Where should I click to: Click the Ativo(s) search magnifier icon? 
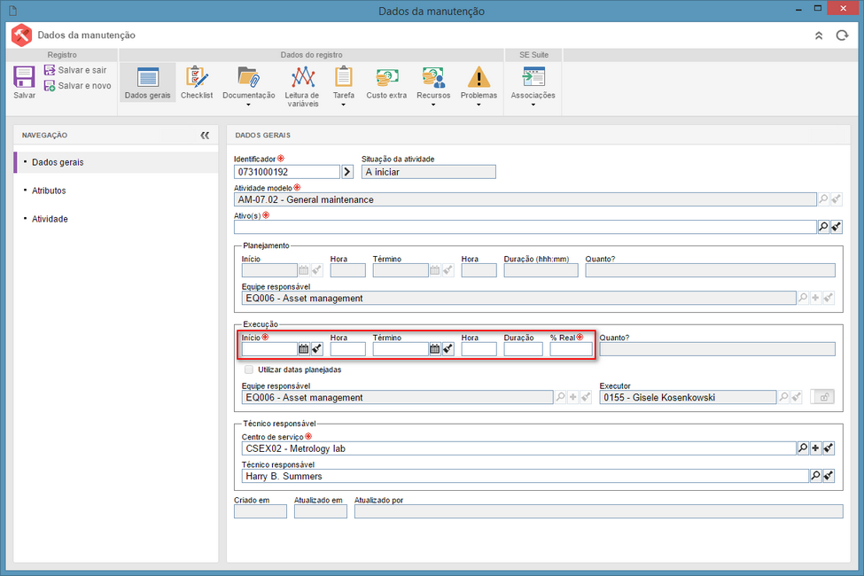(823, 227)
